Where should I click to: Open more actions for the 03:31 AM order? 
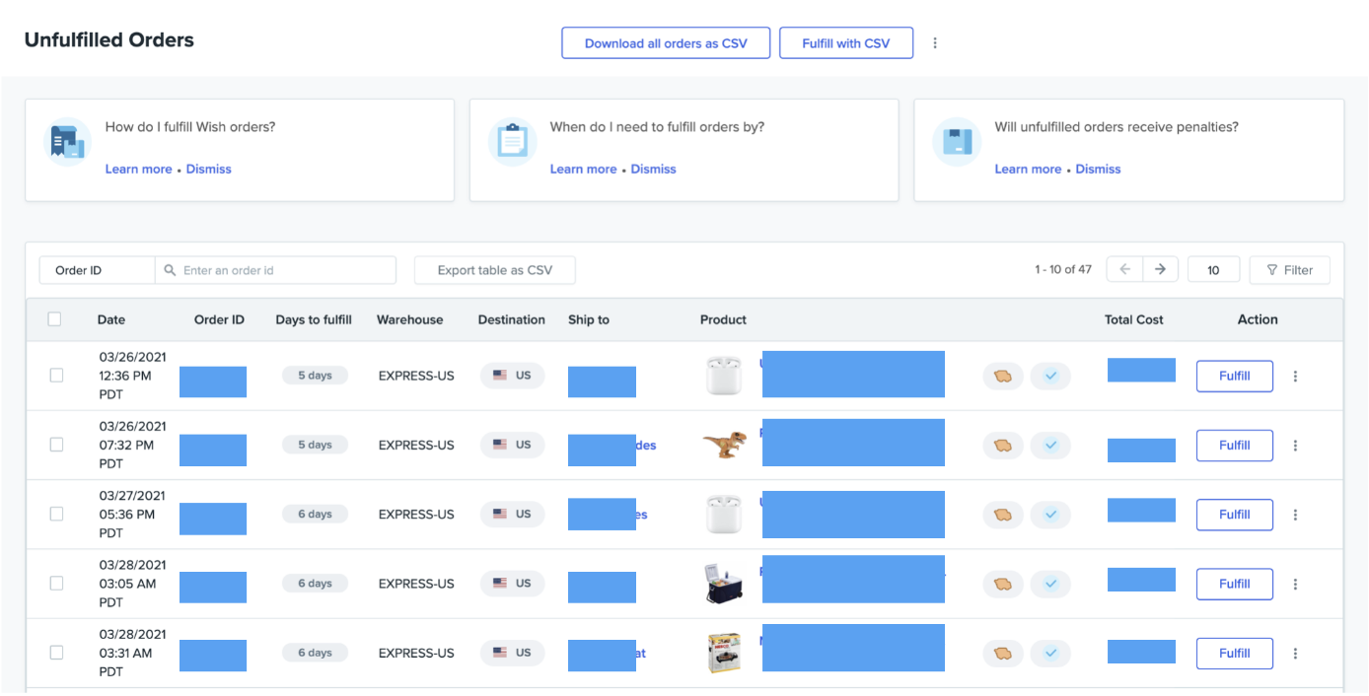click(x=1295, y=654)
